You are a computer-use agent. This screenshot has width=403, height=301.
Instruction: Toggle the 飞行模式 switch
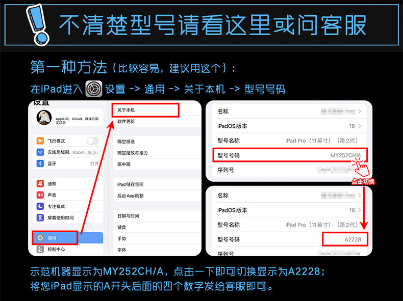[x=92, y=141]
